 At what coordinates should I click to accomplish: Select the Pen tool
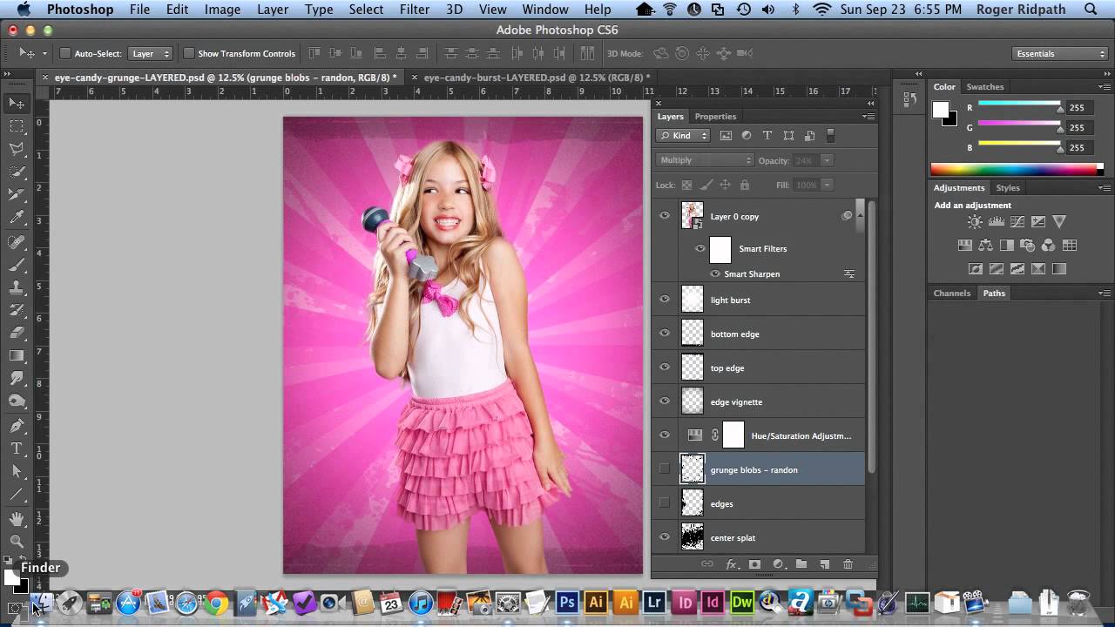[x=17, y=426]
